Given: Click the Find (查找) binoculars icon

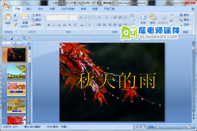Looking at the screenshot, I should click(181, 15).
